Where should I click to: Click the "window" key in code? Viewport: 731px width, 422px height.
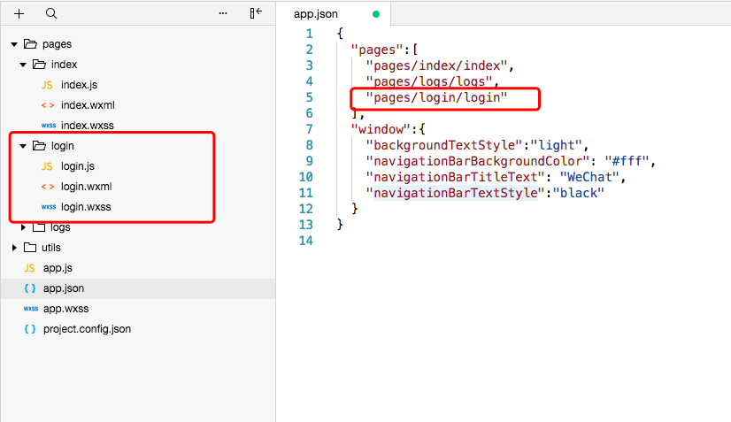pos(381,129)
